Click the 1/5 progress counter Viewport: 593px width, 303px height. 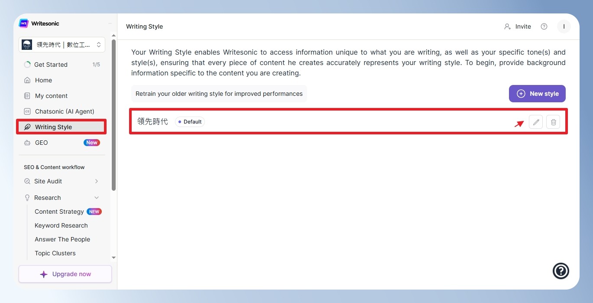[x=96, y=65]
